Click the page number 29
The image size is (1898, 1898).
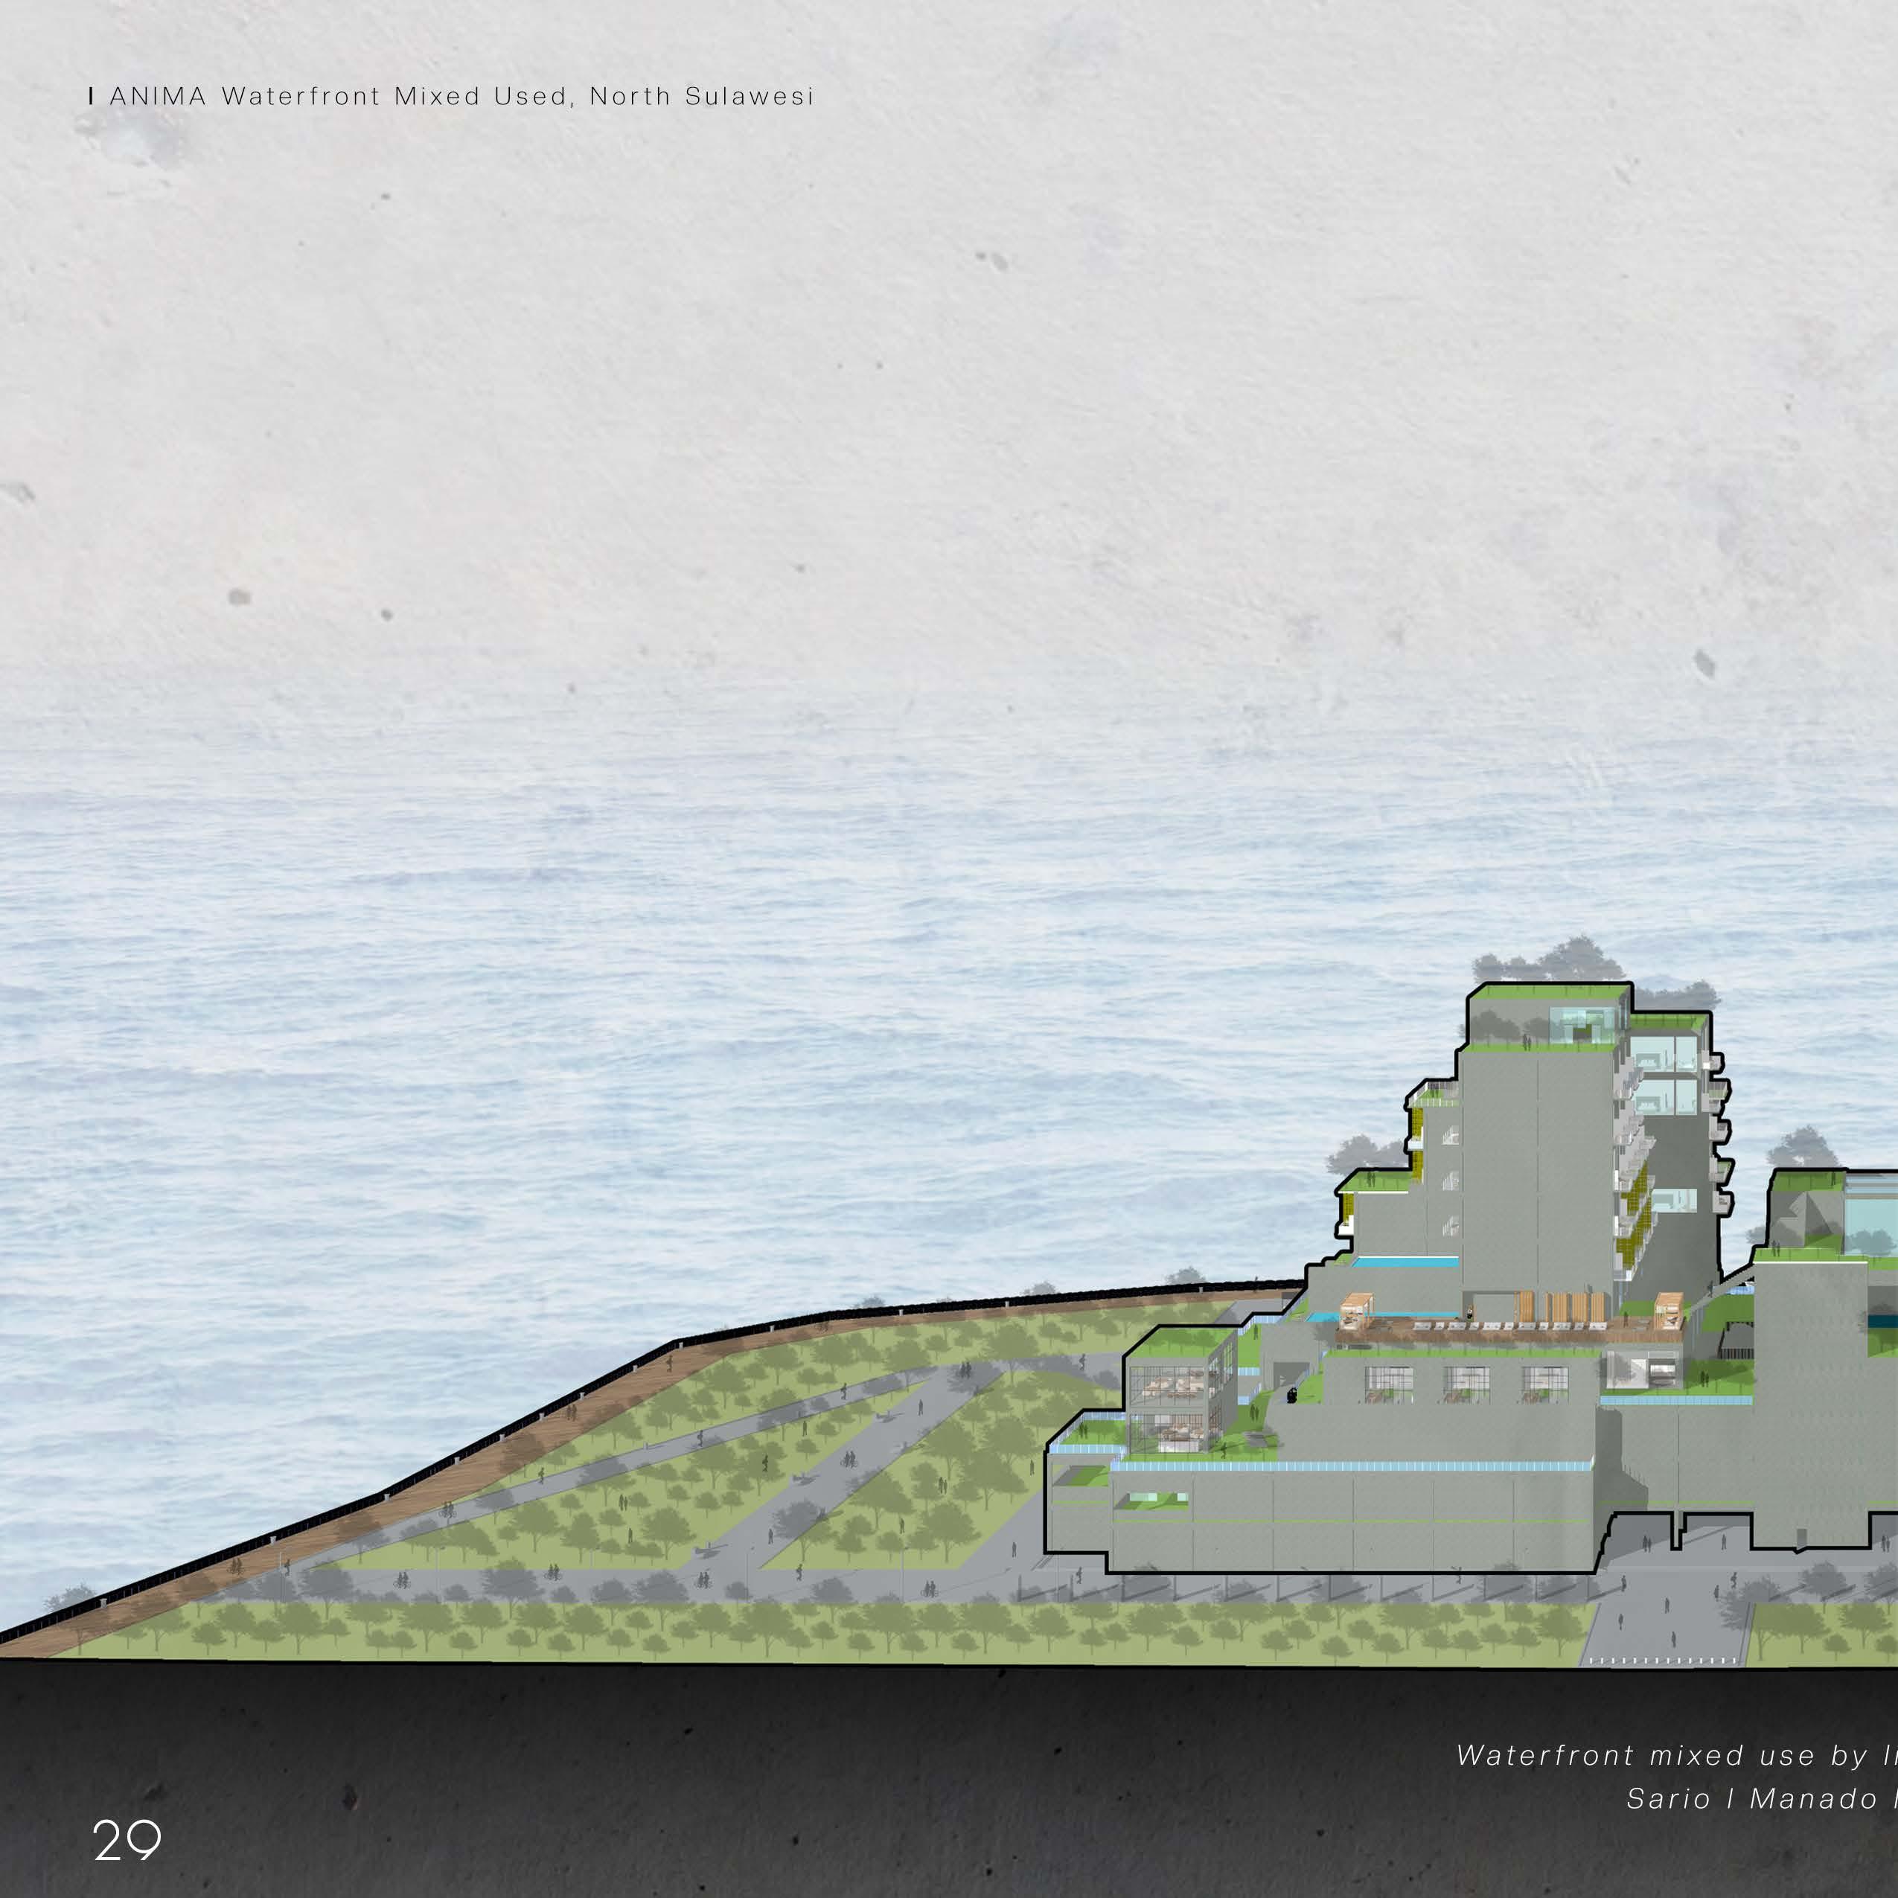tap(127, 1840)
